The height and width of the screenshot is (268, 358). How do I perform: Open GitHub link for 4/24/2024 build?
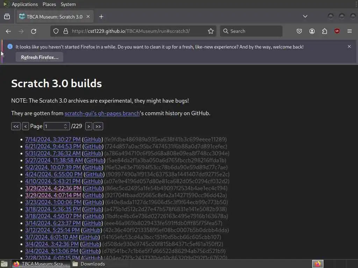pos(94,174)
